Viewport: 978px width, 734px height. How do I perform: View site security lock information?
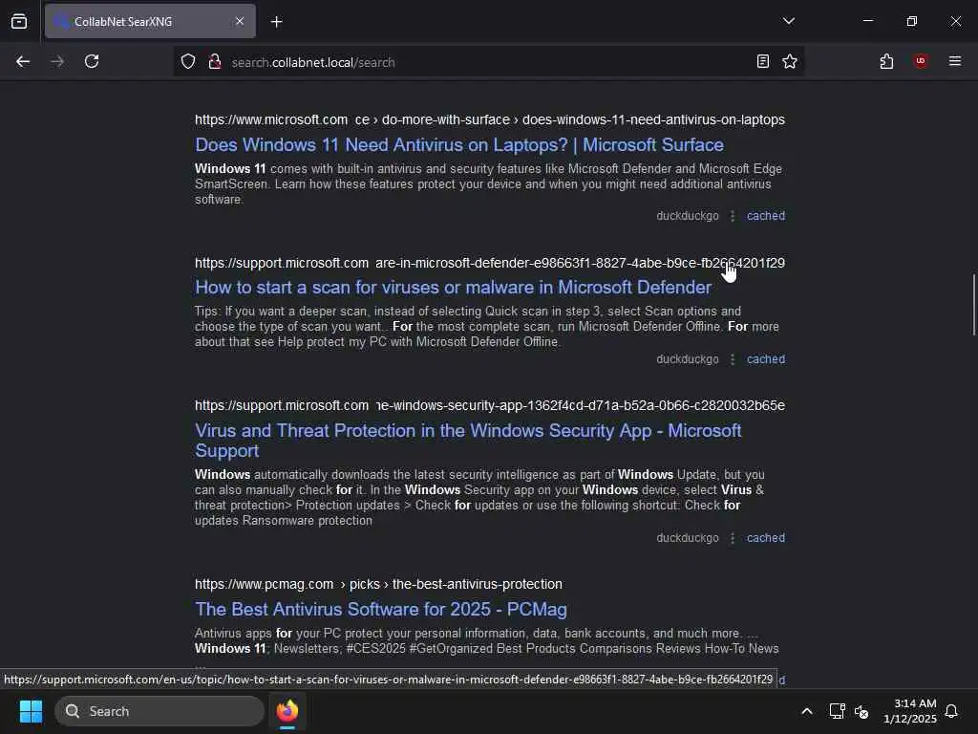coord(215,62)
